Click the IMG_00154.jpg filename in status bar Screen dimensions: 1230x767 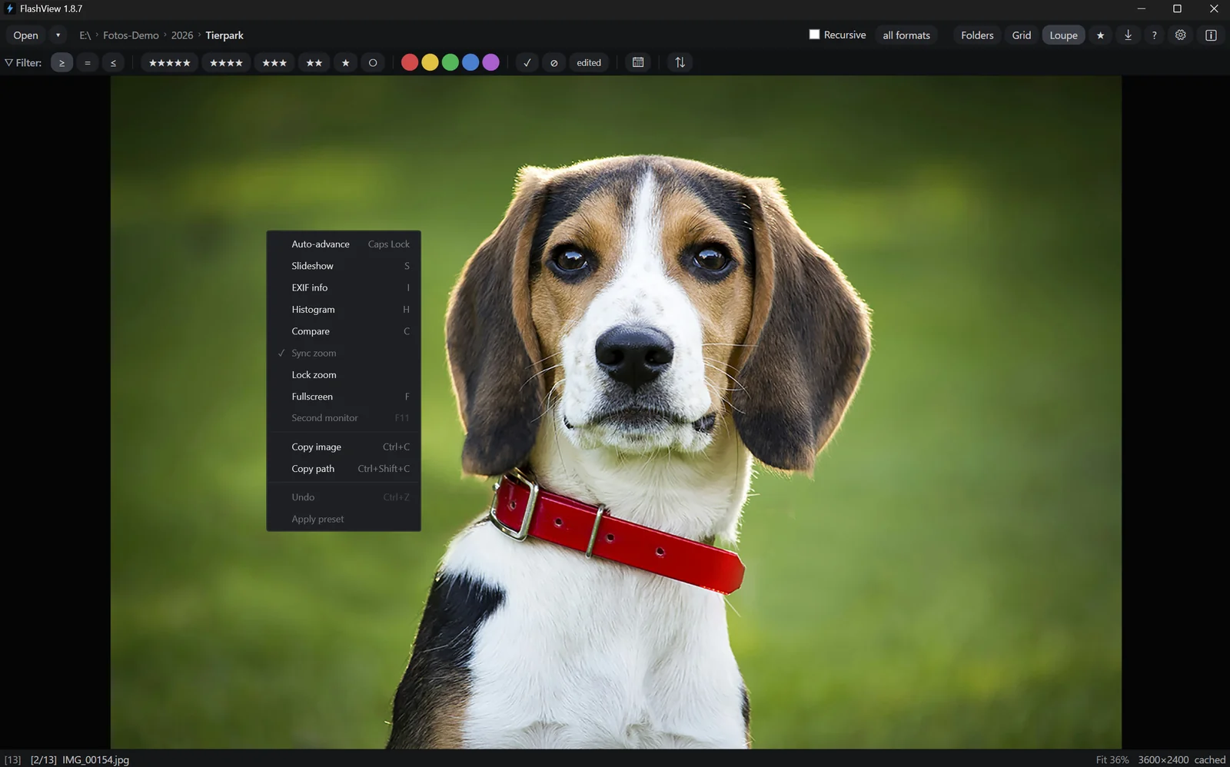pyautogui.click(x=95, y=760)
